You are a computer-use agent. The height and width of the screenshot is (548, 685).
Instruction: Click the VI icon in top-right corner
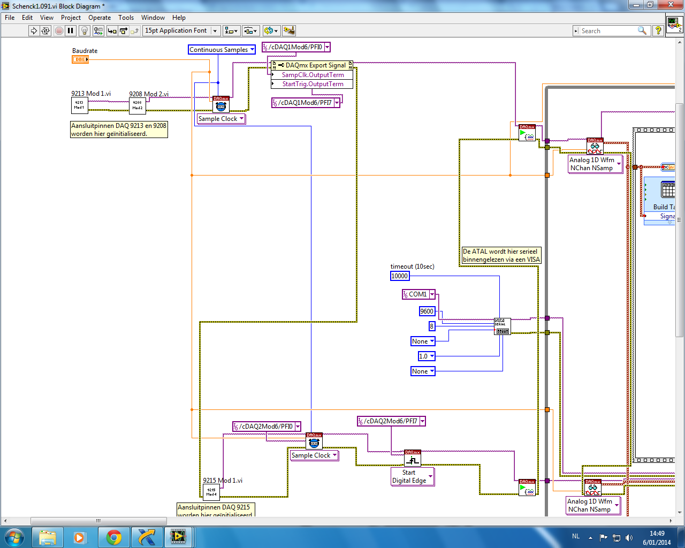coord(674,25)
